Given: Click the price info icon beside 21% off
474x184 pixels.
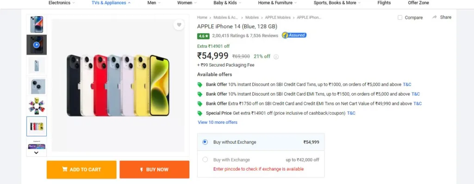Looking at the screenshot, I should click(276, 56).
